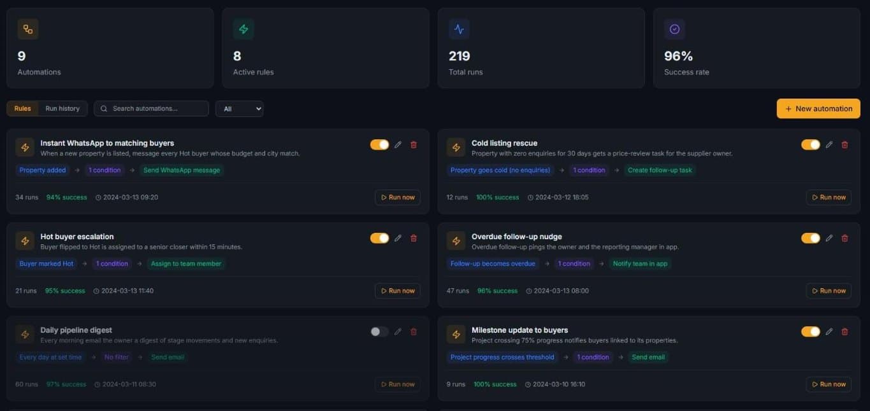Edit the Hot buyer escalation rule
Image resolution: width=870 pixels, height=411 pixels.
pos(398,238)
